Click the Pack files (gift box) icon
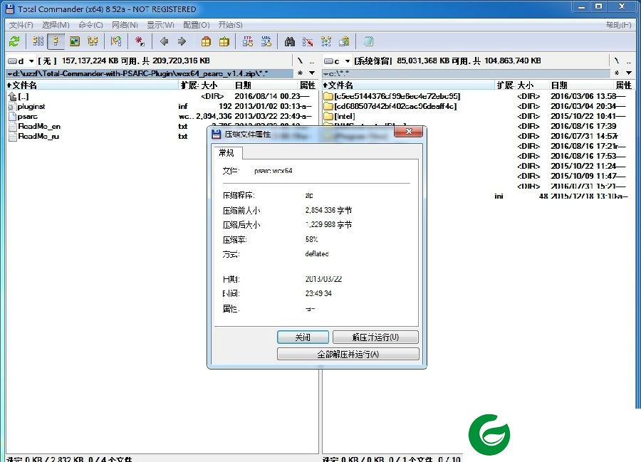This screenshot has height=462, width=641. (x=206, y=41)
